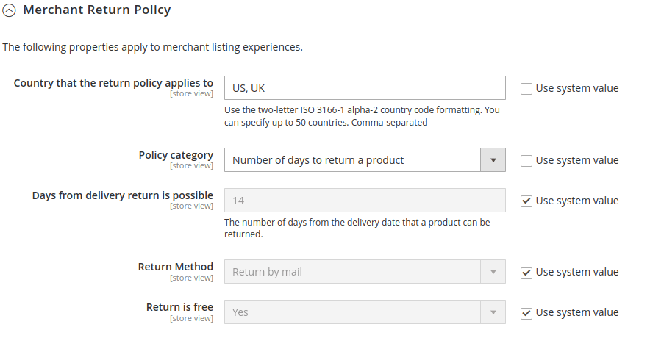Click the Policy category label
Viewport: 664px width, 338px height.
pyautogui.click(x=176, y=155)
